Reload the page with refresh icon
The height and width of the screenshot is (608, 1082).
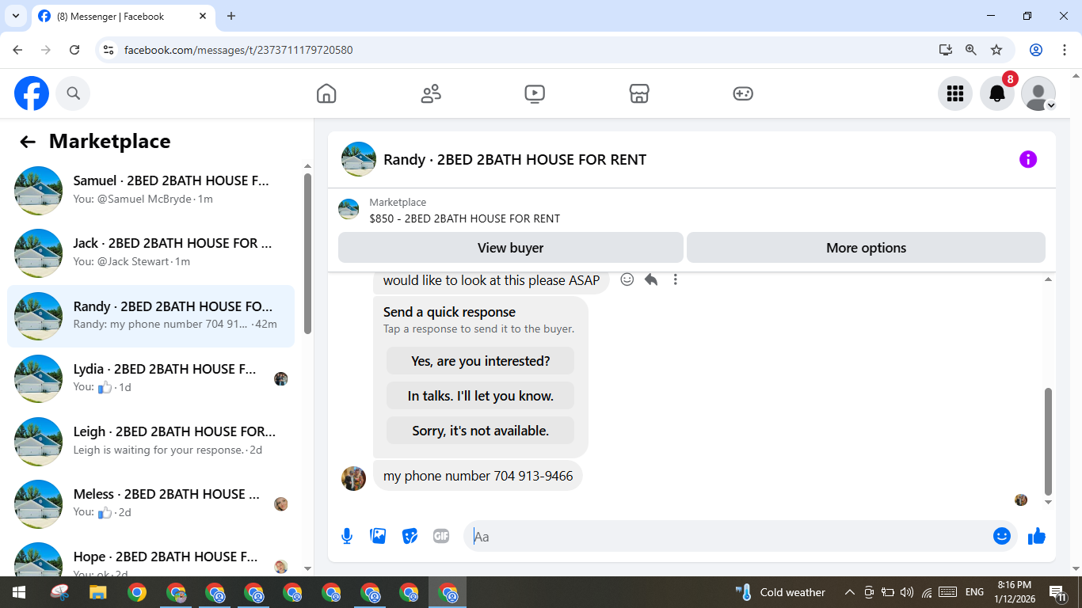tap(74, 50)
